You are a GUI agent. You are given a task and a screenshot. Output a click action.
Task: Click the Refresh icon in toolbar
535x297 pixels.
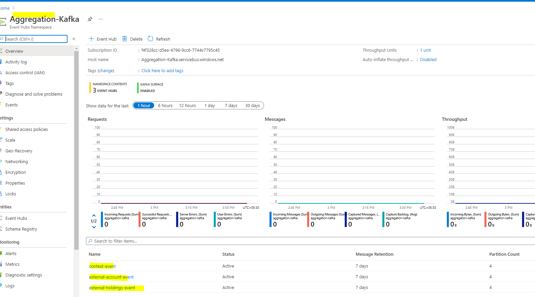pos(150,39)
